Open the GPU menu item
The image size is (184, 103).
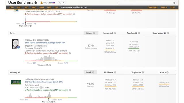[19, 7]
